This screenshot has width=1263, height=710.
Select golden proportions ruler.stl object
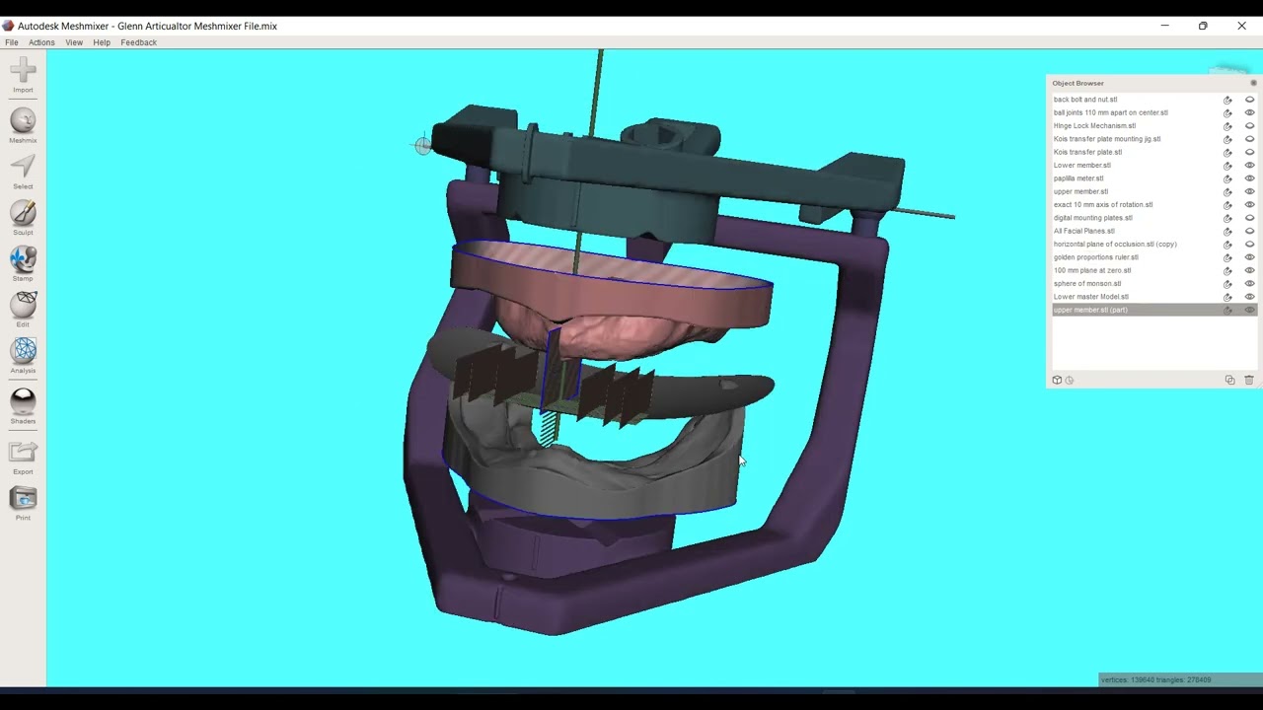click(x=1095, y=257)
